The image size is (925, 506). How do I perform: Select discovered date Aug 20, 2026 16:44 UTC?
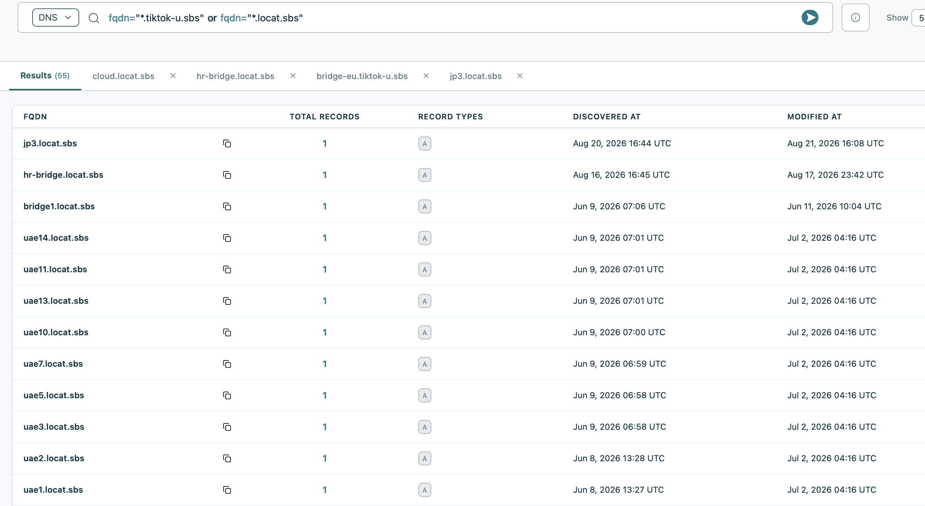click(622, 143)
